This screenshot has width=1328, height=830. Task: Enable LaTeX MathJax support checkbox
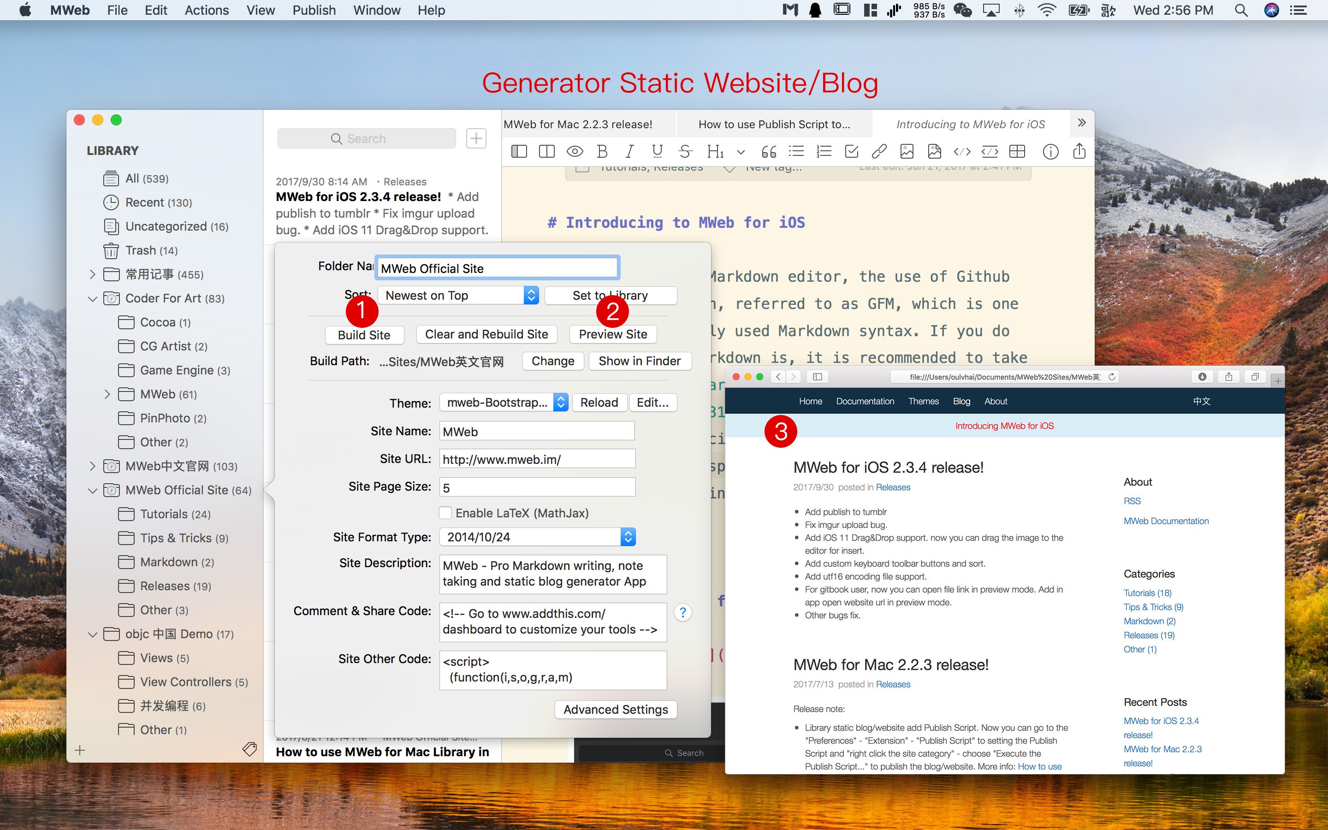click(x=445, y=514)
